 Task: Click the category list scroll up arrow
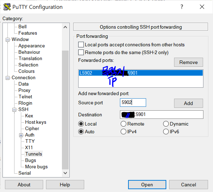click(x=65, y=27)
